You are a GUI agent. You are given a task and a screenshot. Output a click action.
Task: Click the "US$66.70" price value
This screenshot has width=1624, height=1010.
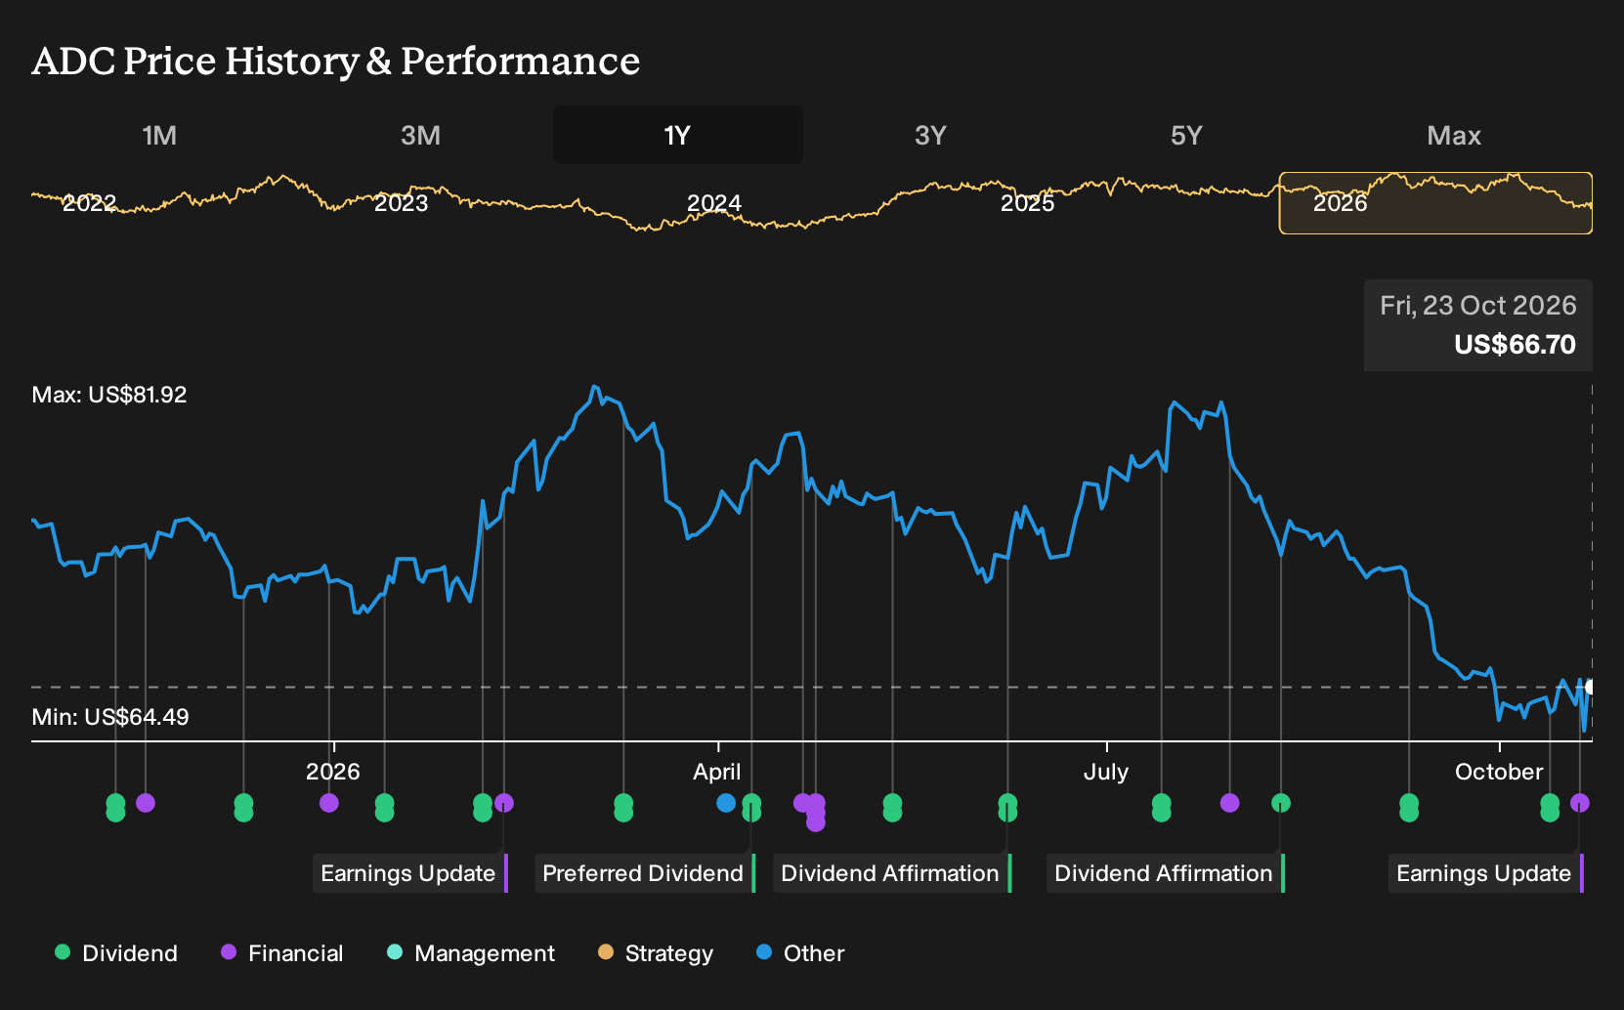coord(1515,345)
